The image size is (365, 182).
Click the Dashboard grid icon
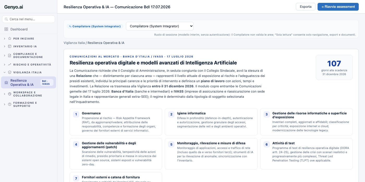coord(6,29)
